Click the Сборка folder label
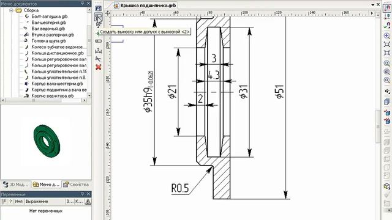 31,10
